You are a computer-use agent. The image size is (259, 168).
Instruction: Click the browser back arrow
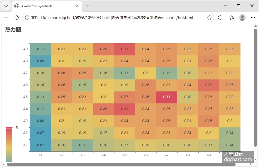[6, 18]
